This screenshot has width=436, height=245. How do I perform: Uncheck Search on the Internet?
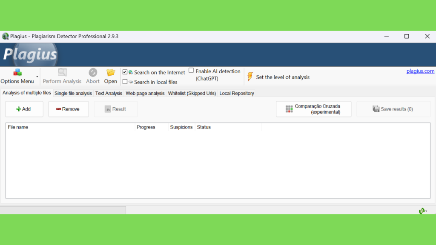click(x=125, y=72)
